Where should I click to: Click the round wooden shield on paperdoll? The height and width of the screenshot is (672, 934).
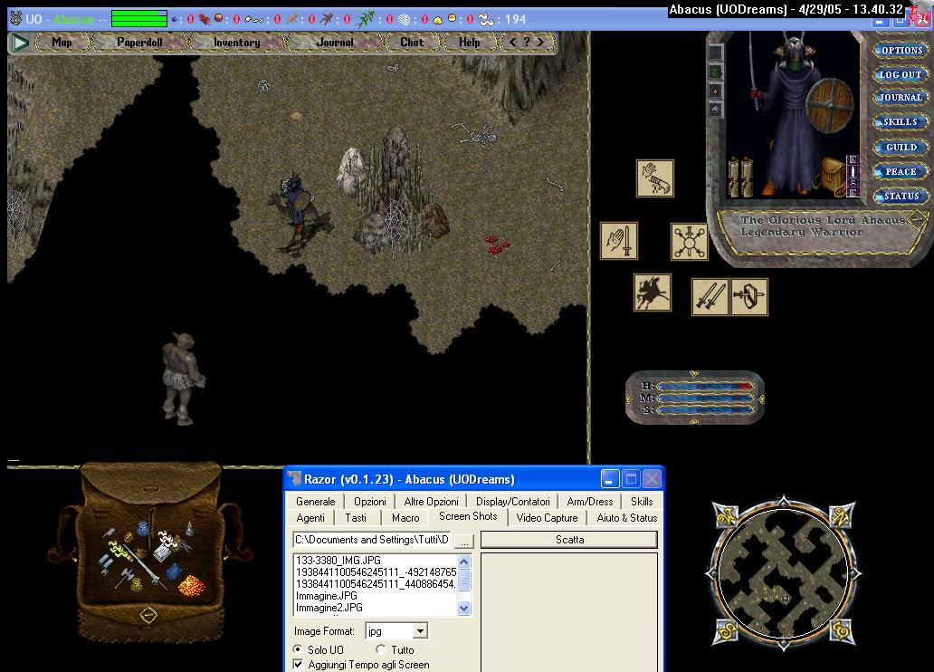pos(830,104)
